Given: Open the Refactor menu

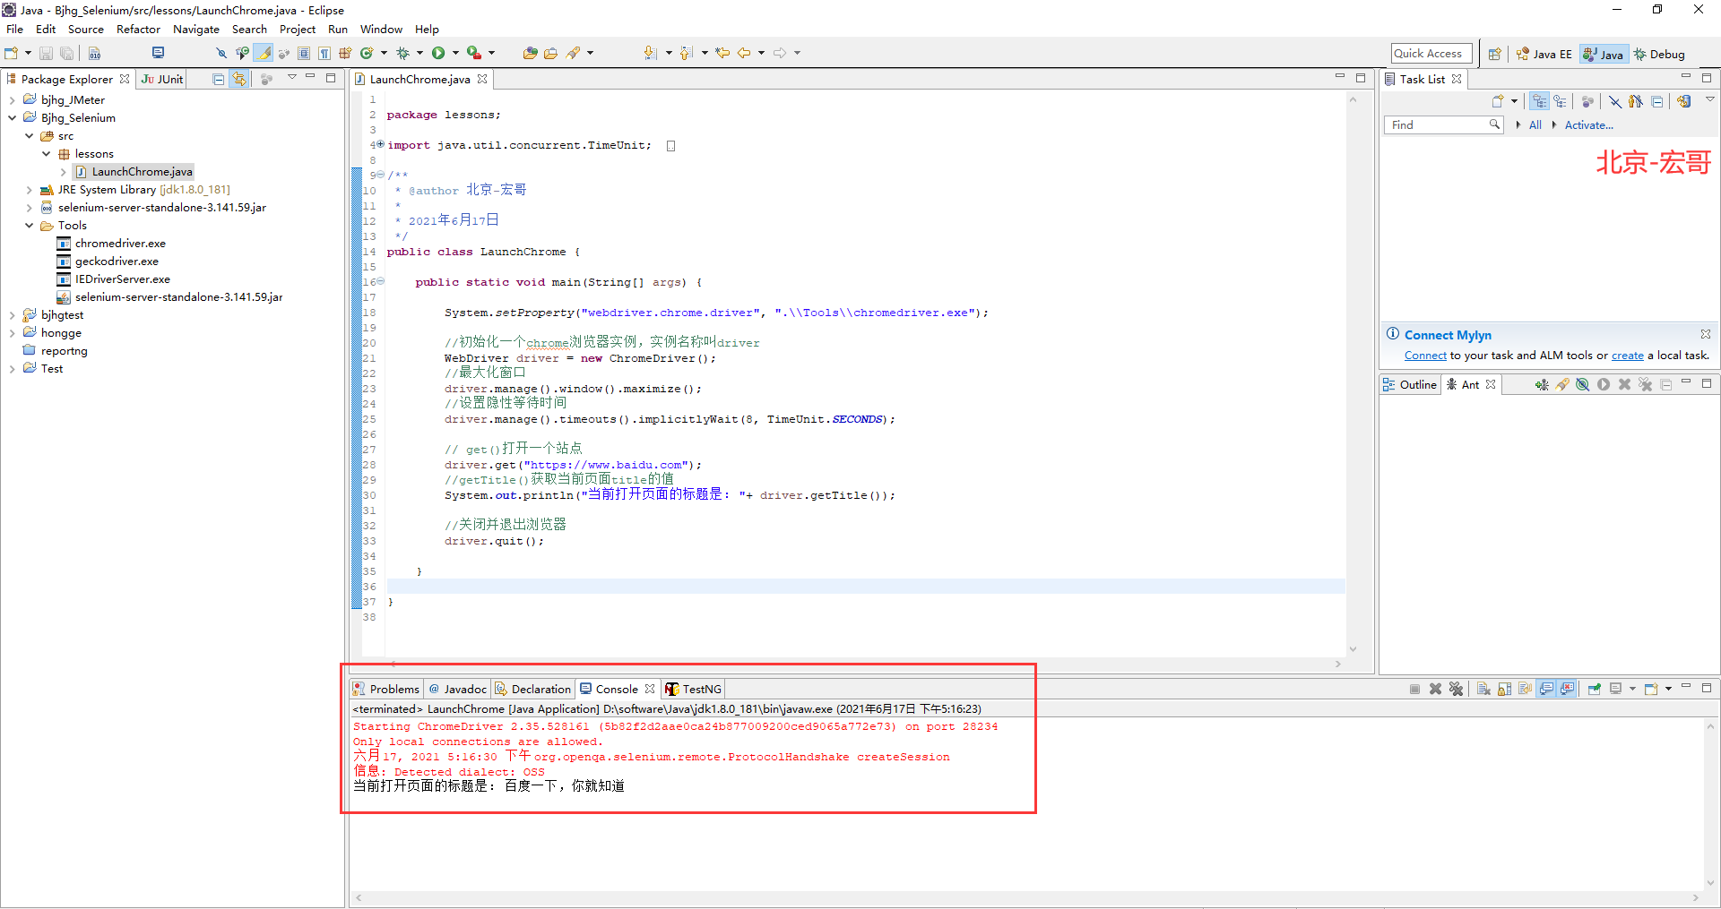Looking at the screenshot, I should coord(138,30).
